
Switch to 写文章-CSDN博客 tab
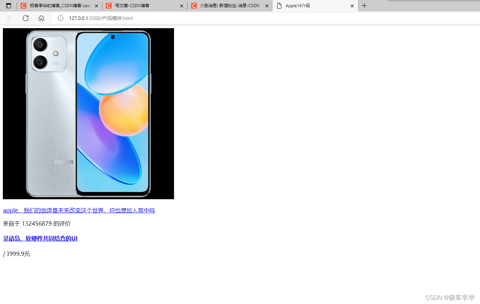[x=145, y=6]
